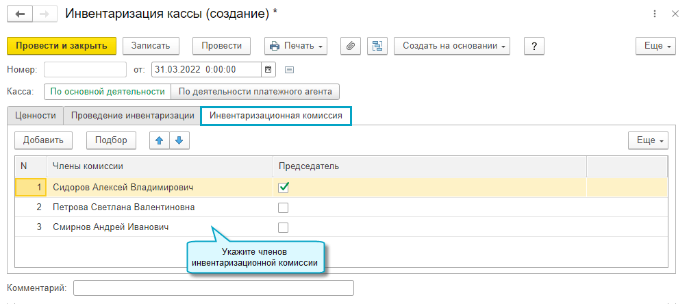Select По деятельности платежного агента option
Viewport: 689px width, 304px height.
tap(255, 91)
